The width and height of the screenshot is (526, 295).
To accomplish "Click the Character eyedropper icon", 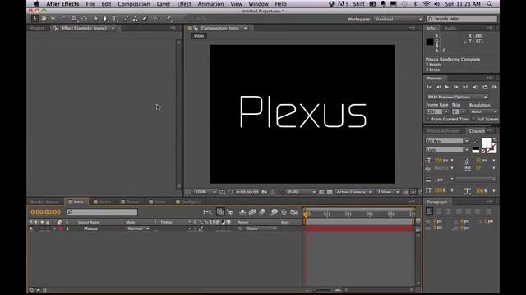I will pyautogui.click(x=476, y=141).
